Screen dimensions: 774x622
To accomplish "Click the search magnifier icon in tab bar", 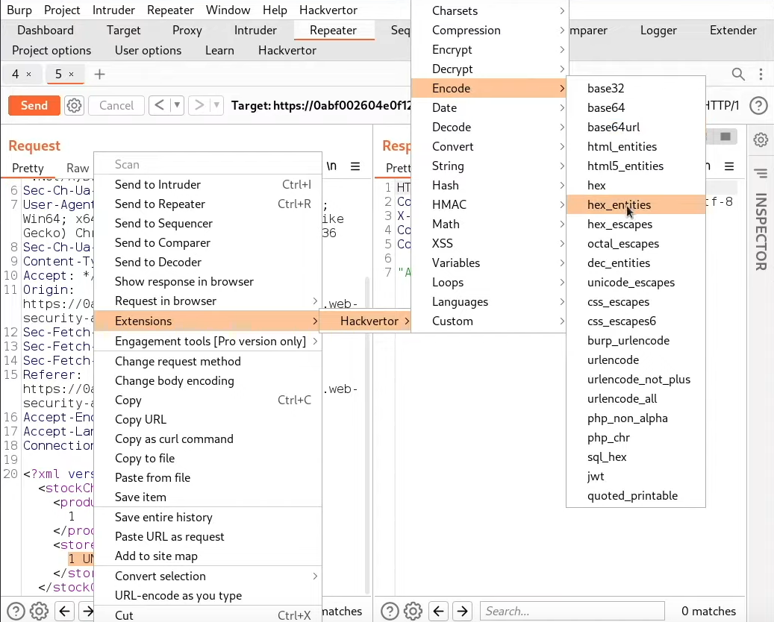I will coord(737,74).
